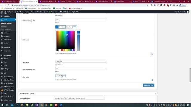Click the AMP sidebar icon
Image resolution: width=191 pixels, height=107 pixels.
2,93
